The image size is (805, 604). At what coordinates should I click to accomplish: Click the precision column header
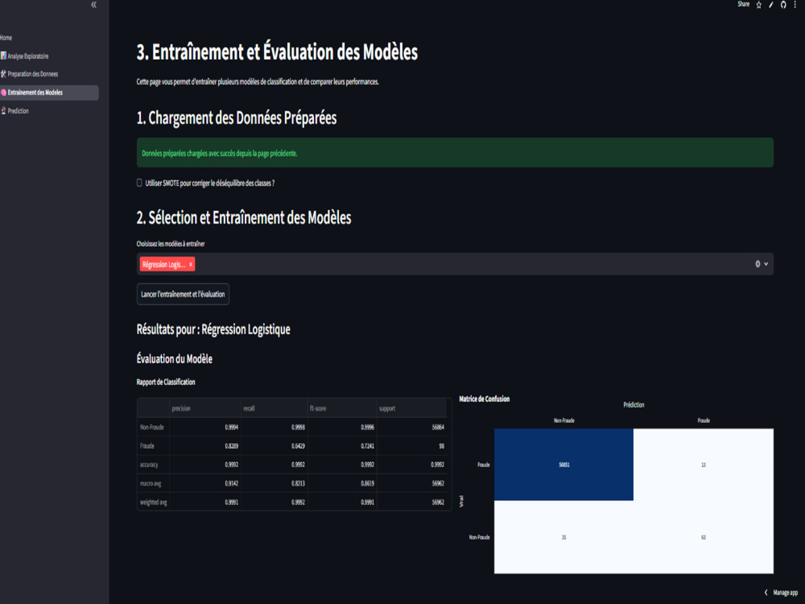point(205,408)
